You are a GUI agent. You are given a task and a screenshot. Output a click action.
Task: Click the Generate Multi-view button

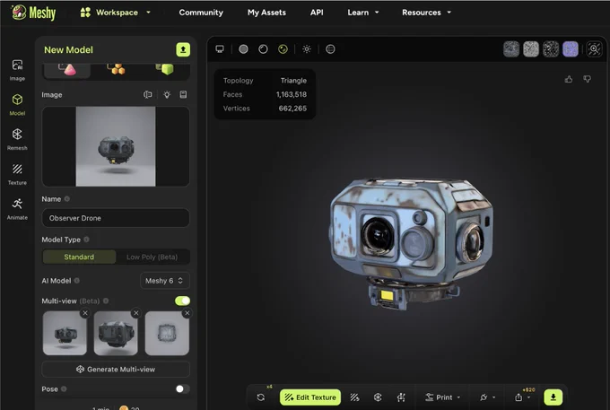pyautogui.click(x=116, y=369)
